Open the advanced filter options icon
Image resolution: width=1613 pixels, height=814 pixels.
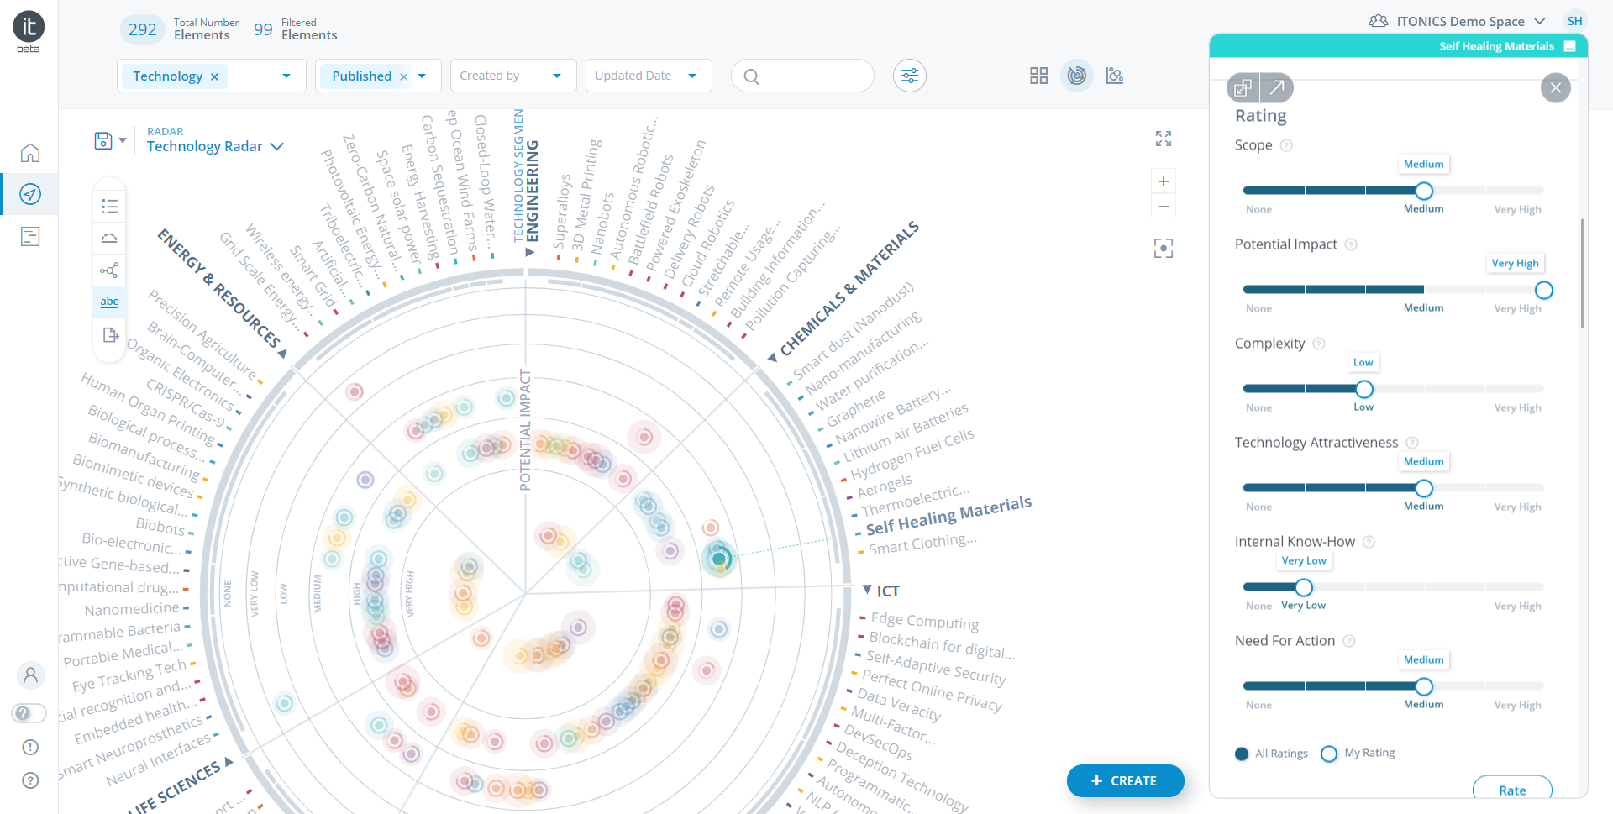pyautogui.click(x=910, y=76)
